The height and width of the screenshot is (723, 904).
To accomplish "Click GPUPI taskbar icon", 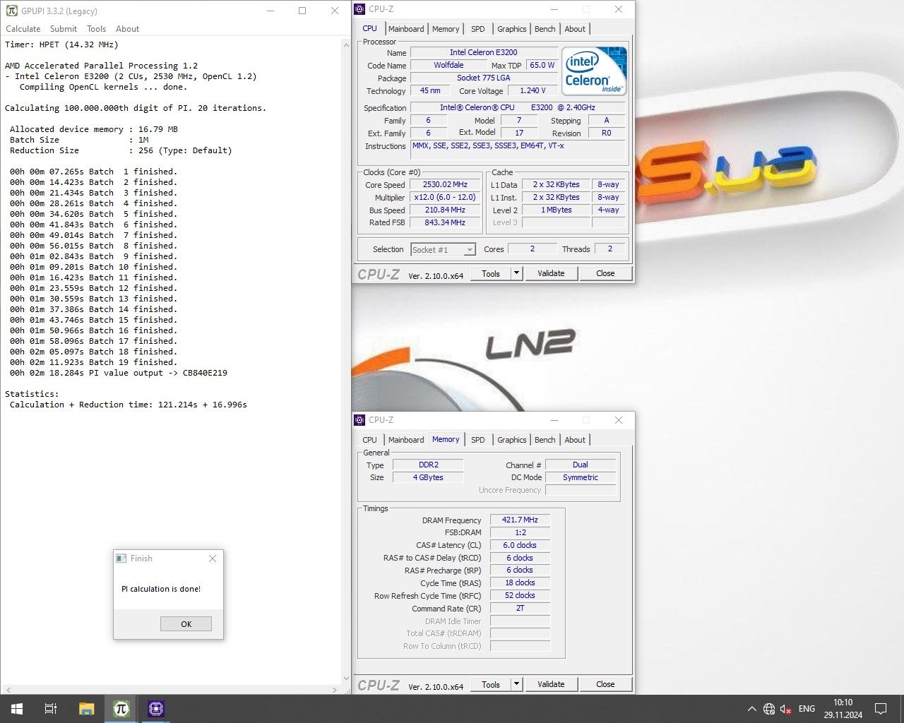I will click(x=121, y=709).
